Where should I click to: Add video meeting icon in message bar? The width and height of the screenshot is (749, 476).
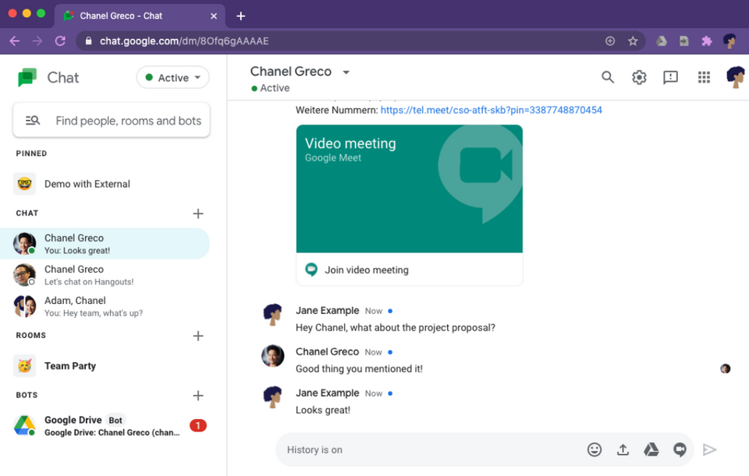click(x=680, y=450)
